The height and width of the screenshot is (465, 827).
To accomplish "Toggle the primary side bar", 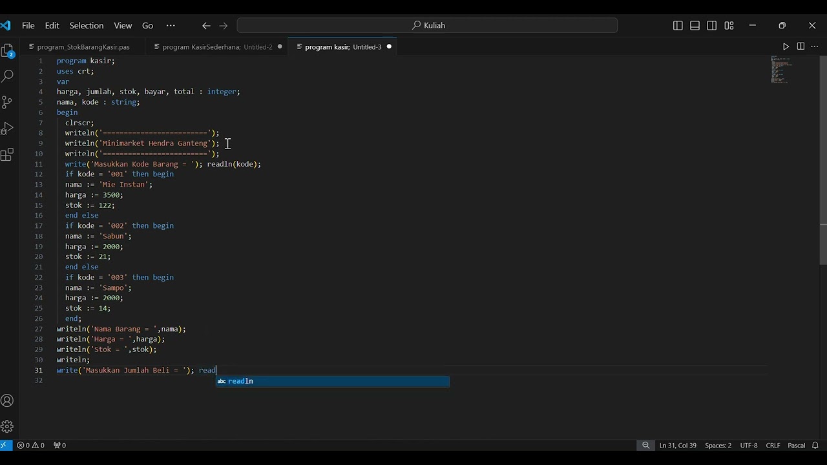I will 678,26.
